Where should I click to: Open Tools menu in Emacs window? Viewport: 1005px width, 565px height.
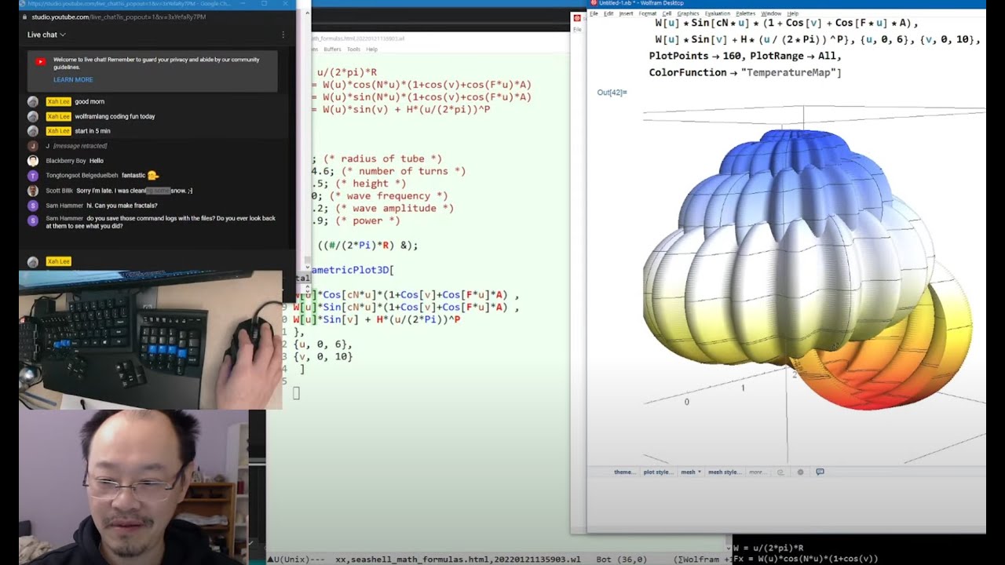pyautogui.click(x=354, y=49)
